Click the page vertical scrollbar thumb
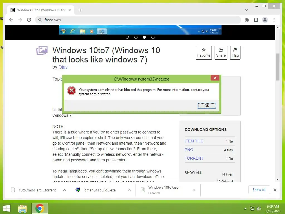This screenshot has height=214, width=285. (x=277, y=67)
